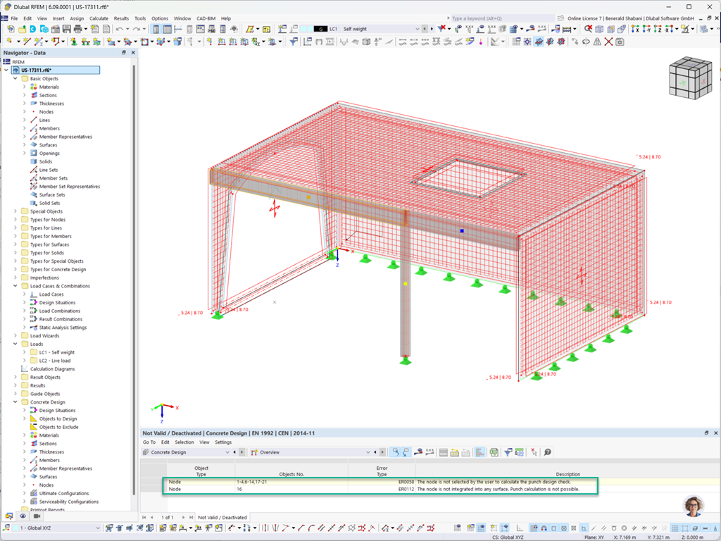Click the Save file icon
Image resolution: width=721 pixels, height=541 pixels.
67,29
